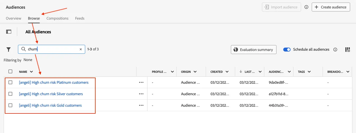Click the Create audience button
356x133 pixels.
[x=331, y=7]
